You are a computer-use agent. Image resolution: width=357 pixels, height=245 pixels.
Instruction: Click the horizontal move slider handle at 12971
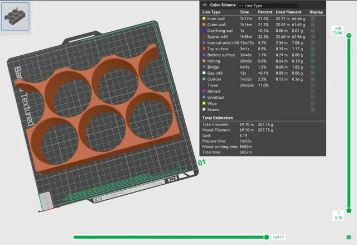(x=267, y=237)
